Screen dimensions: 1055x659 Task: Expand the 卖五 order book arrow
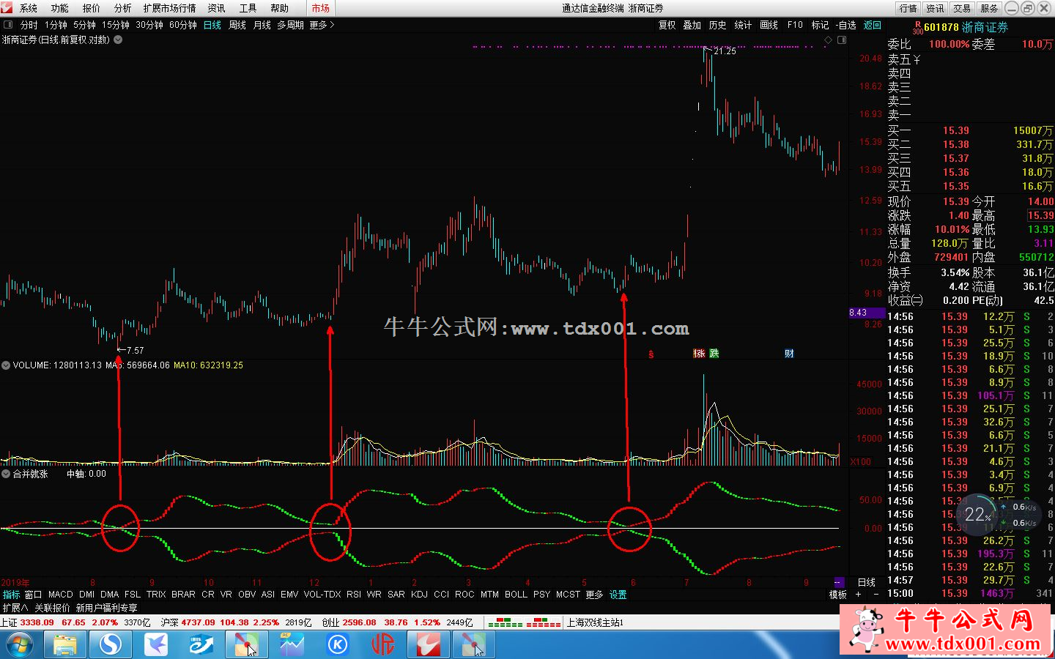pyautogui.click(x=917, y=60)
